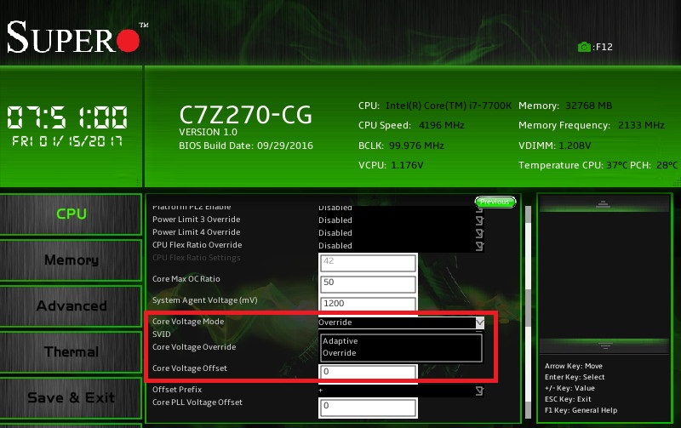This screenshot has height=428, width=681.
Task: Expand the Power Limit 4 Override dropdown
Action: click(479, 233)
